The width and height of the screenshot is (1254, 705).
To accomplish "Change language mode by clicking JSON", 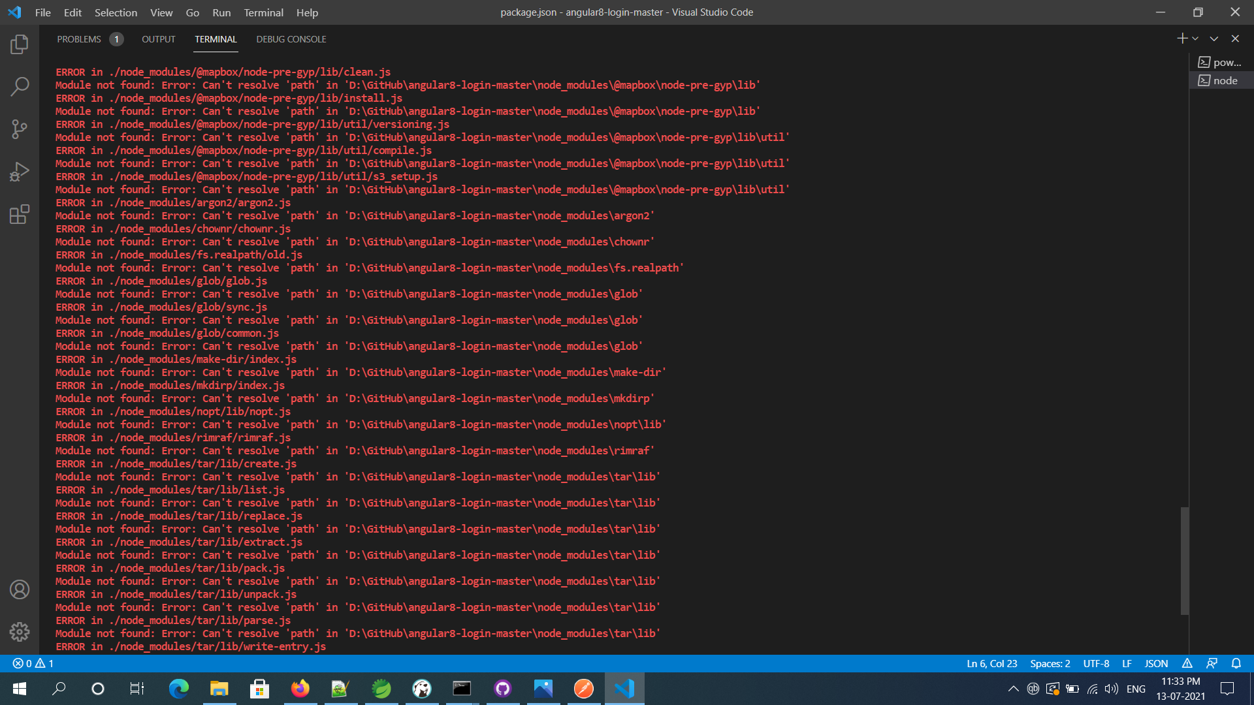I will click(x=1156, y=663).
